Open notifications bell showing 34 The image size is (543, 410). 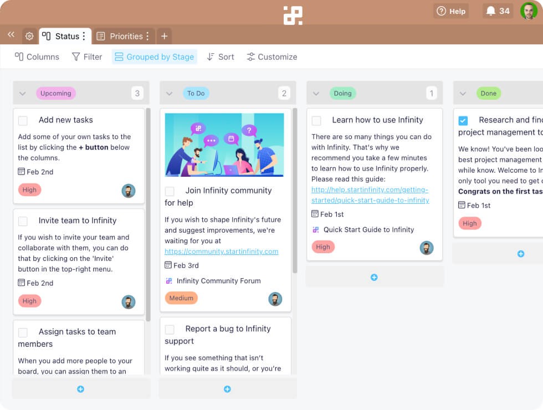point(498,11)
